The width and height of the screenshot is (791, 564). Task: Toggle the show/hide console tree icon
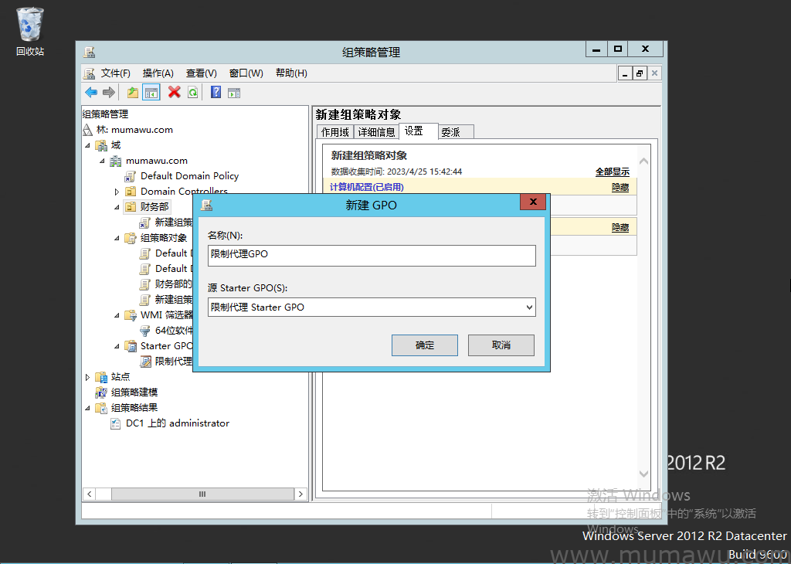(151, 93)
